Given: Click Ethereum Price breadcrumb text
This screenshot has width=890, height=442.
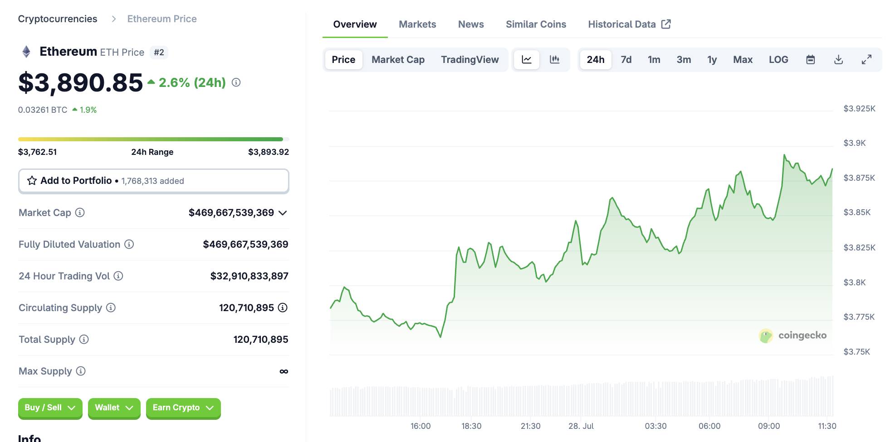Looking at the screenshot, I should 162,19.
